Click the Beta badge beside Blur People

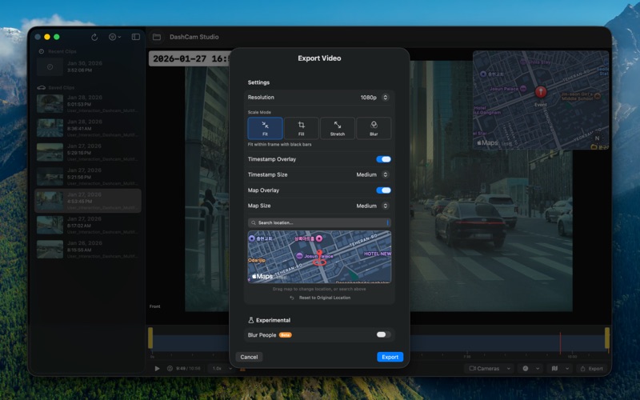pyautogui.click(x=286, y=335)
